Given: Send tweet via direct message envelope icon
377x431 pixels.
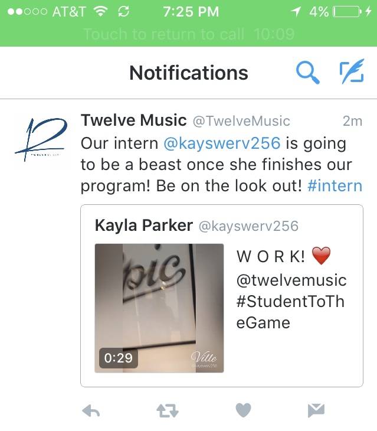Looking at the screenshot, I should 316,410.
